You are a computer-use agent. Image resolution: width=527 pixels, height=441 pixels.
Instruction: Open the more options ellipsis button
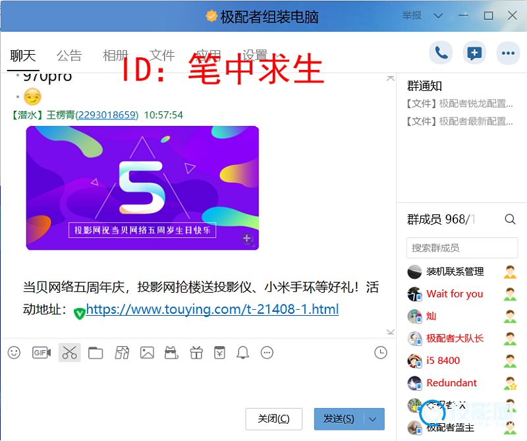click(x=508, y=53)
